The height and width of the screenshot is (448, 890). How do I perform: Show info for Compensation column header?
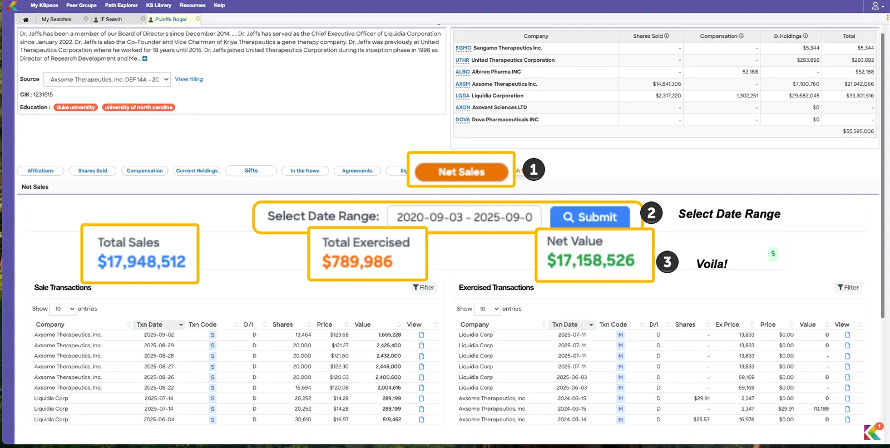coord(741,36)
